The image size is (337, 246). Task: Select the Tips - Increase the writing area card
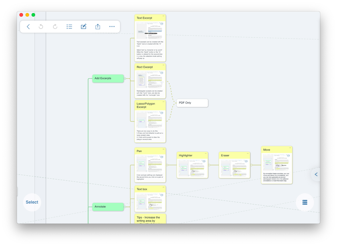pyautogui.click(x=150, y=219)
